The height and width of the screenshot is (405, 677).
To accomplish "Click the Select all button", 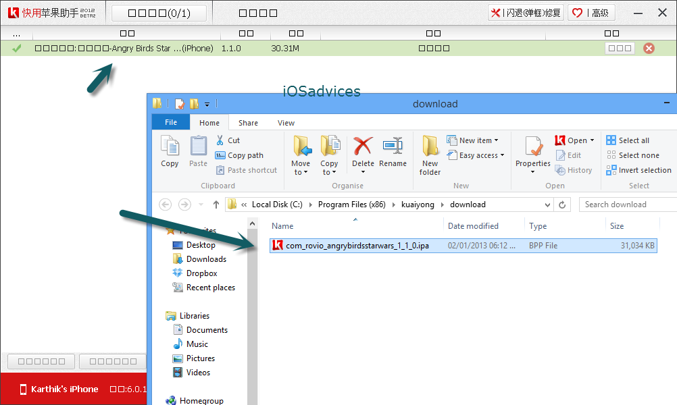I will click(x=628, y=140).
